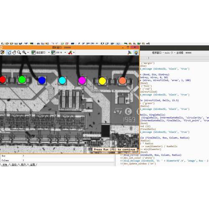Click the red cherry paint icon
209x209 pixels.
pos(70,53)
